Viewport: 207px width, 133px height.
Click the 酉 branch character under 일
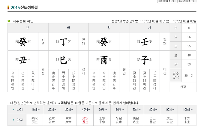(x=104, y=60)
